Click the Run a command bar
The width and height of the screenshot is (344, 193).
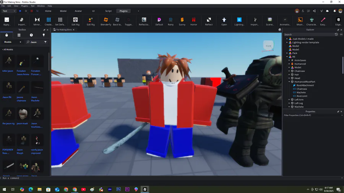point(171,178)
